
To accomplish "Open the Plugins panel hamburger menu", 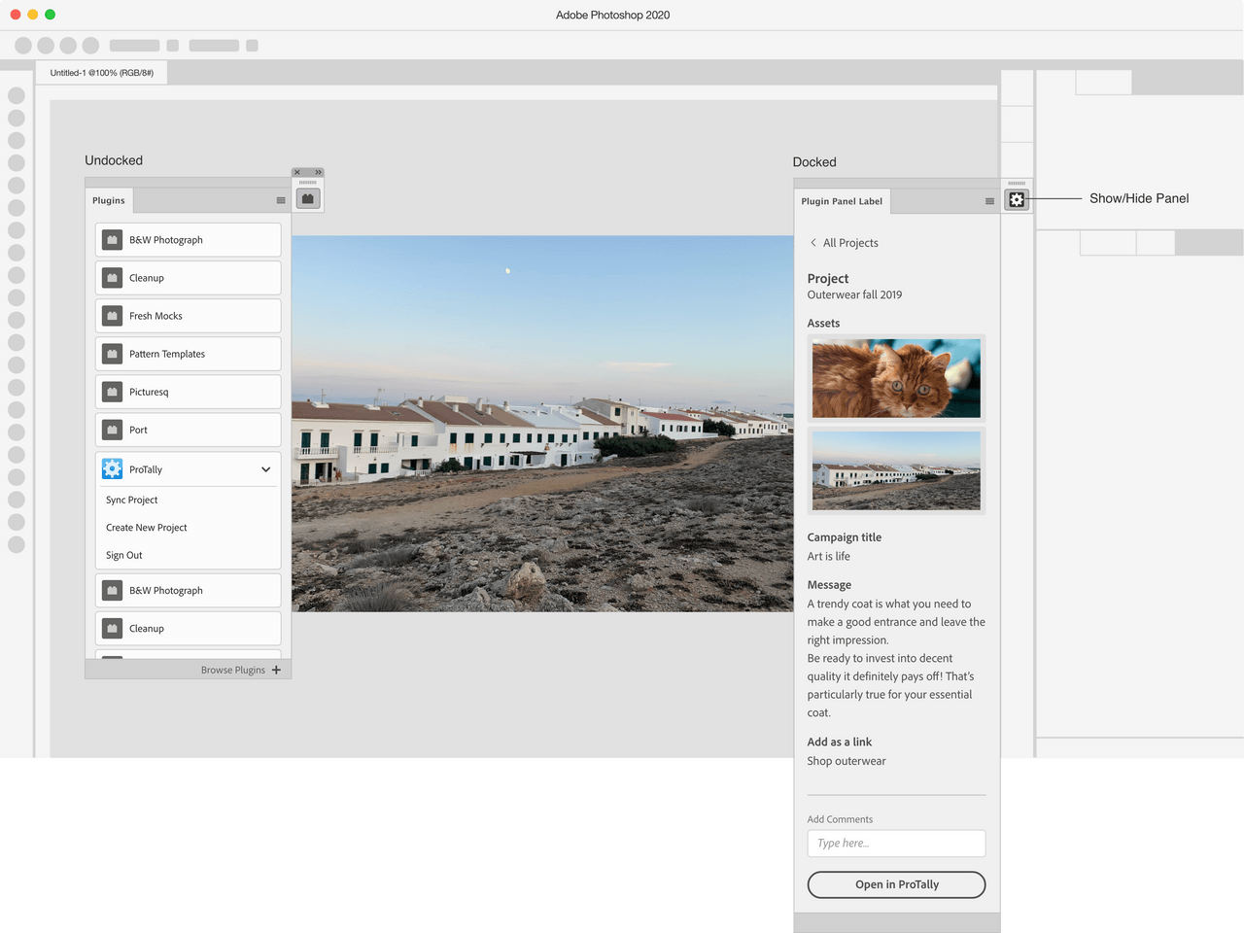I will [x=281, y=200].
